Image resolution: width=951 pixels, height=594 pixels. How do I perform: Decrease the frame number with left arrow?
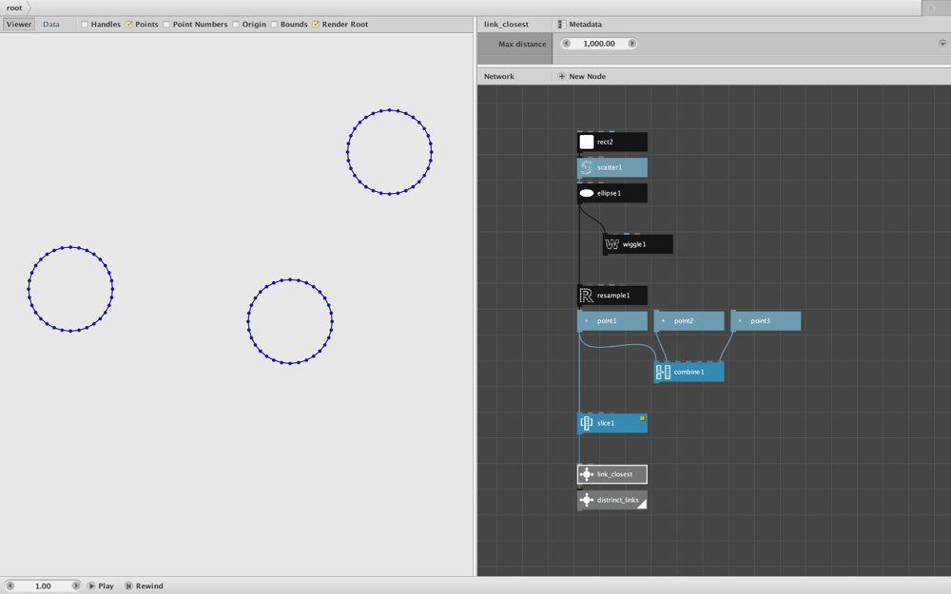[10, 586]
